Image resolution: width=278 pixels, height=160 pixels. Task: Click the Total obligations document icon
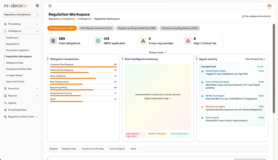click(53, 41)
